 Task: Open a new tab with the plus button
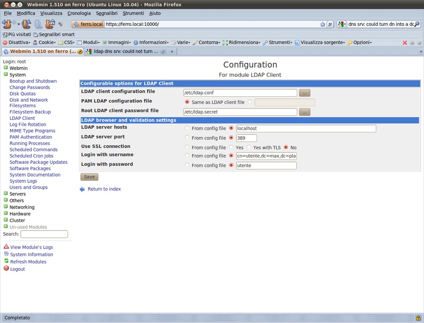pyautogui.click(x=172, y=52)
